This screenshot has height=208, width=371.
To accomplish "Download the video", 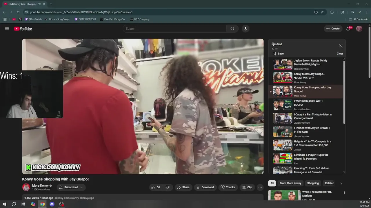I will (x=205, y=187).
